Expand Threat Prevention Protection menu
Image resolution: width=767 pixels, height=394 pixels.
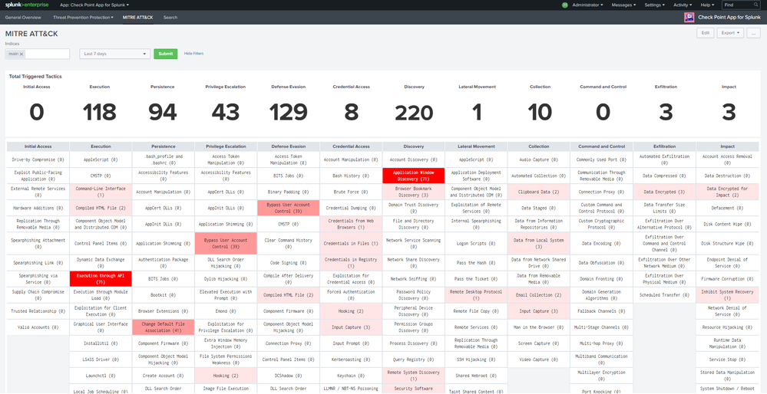click(83, 17)
